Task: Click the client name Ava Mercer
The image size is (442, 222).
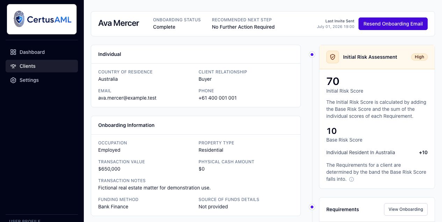Action: (x=118, y=23)
